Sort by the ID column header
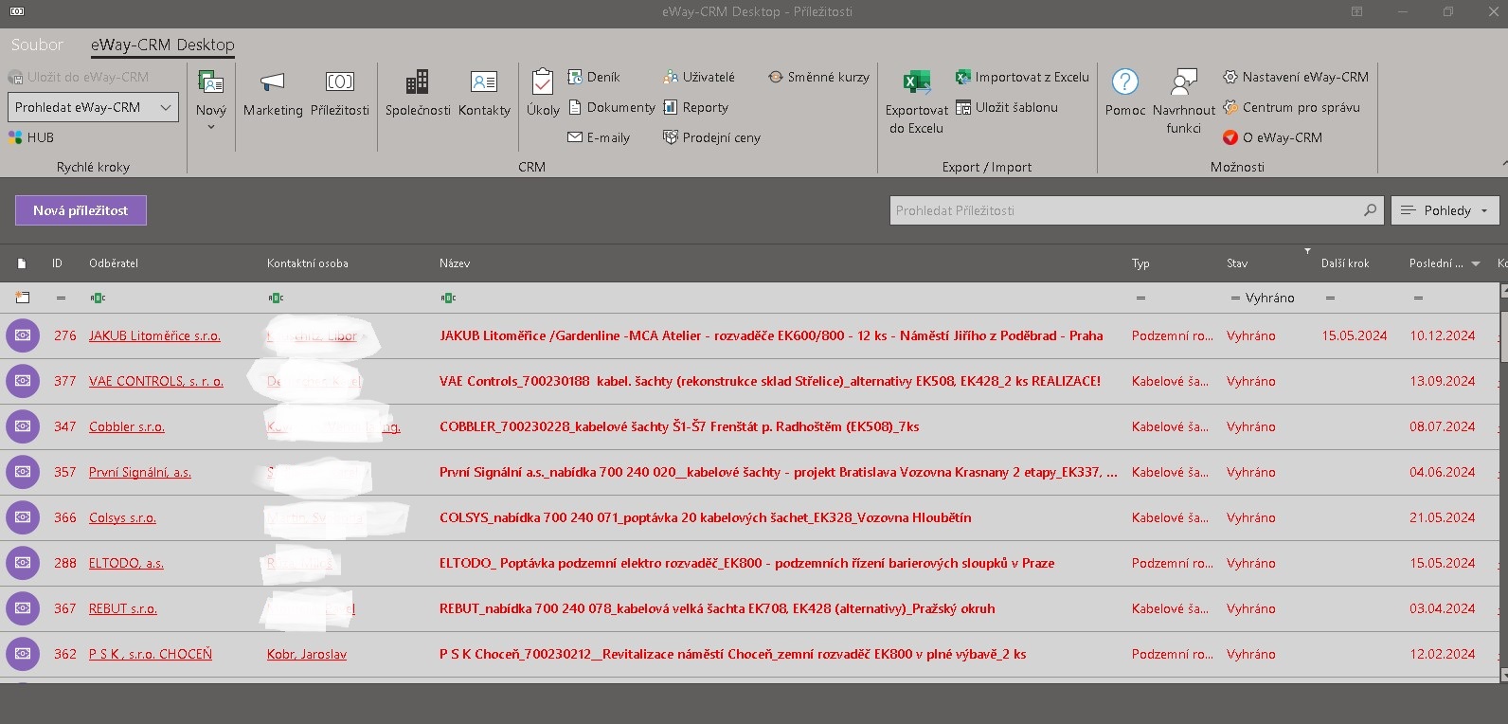 pos(57,263)
